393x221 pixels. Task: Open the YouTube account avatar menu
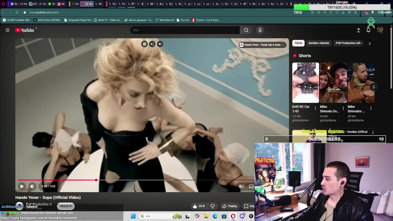(380, 30)
